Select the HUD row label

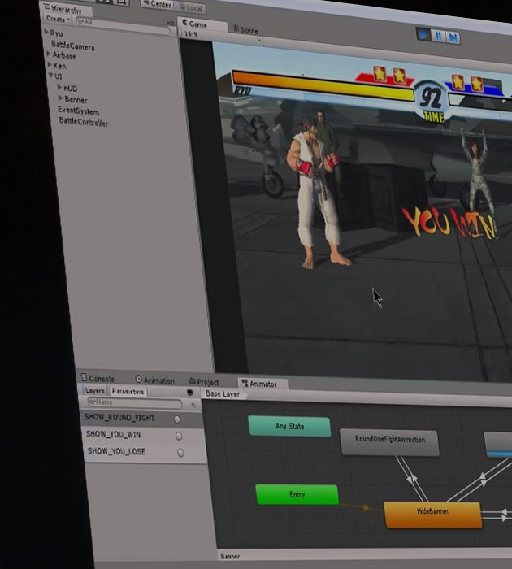[70, 88]
